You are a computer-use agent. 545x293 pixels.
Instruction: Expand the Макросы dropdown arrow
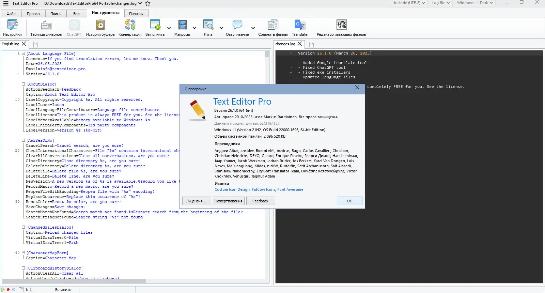point(194,28)
